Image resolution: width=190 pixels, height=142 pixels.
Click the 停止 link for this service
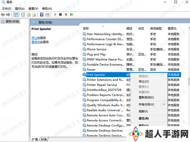point(34,38)
